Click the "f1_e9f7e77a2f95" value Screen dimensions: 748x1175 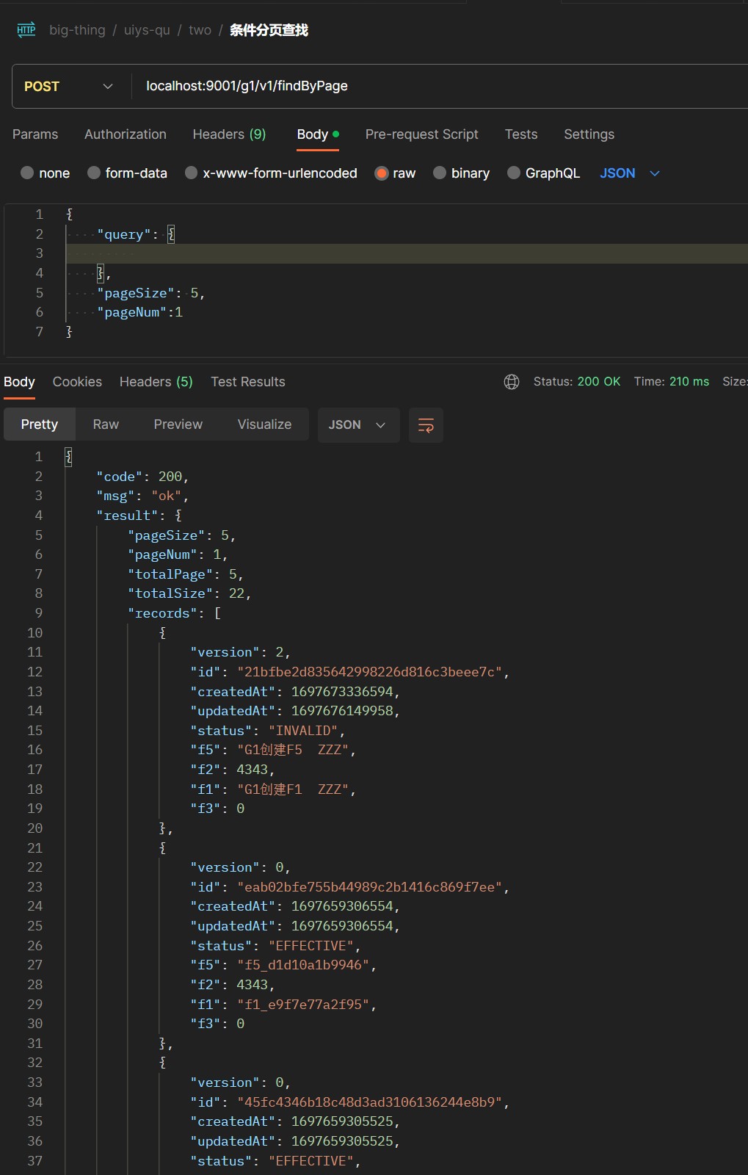[303, 1005]
